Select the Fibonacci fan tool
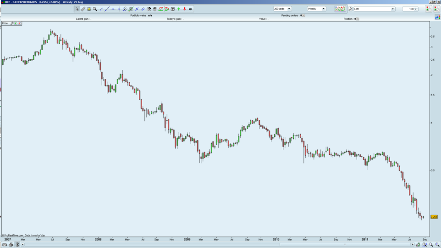Screen dimensions: 441x248 pos(166,9)
